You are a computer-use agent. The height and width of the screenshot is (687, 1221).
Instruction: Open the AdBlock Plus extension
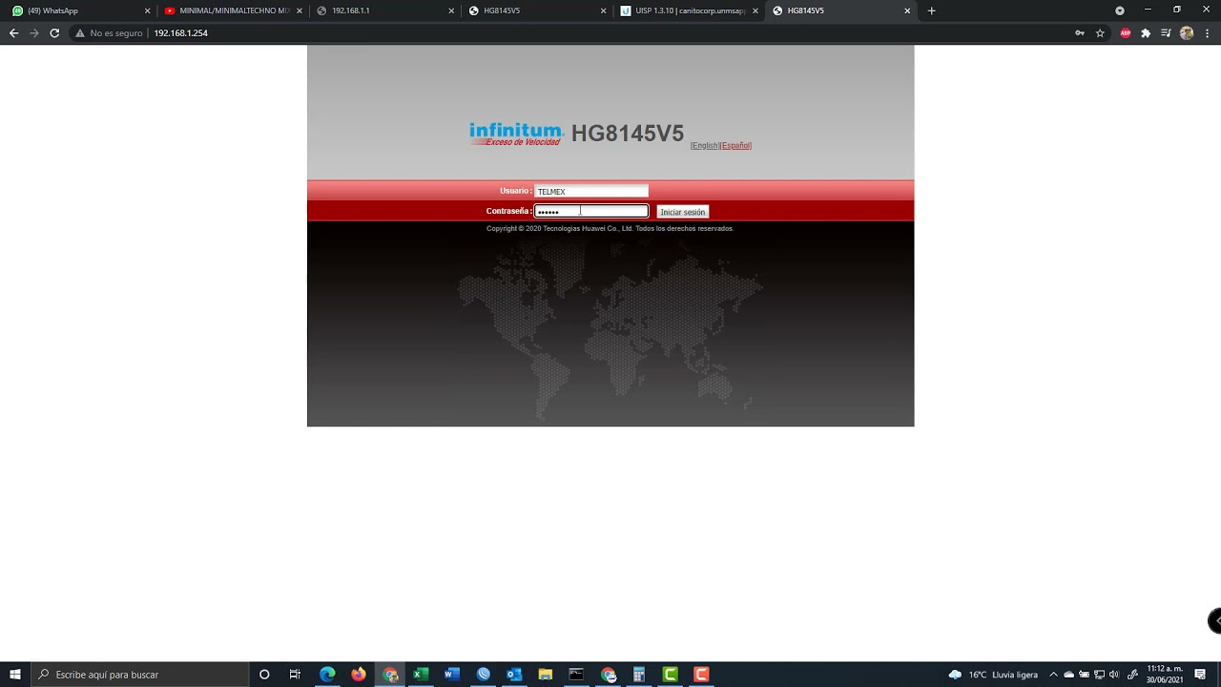(x=1126, y=32)
